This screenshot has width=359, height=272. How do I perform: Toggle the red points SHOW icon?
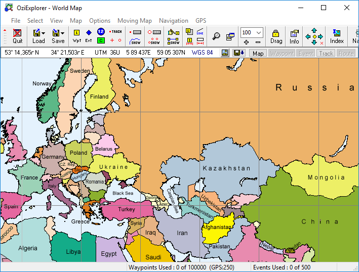click(154, 41)
